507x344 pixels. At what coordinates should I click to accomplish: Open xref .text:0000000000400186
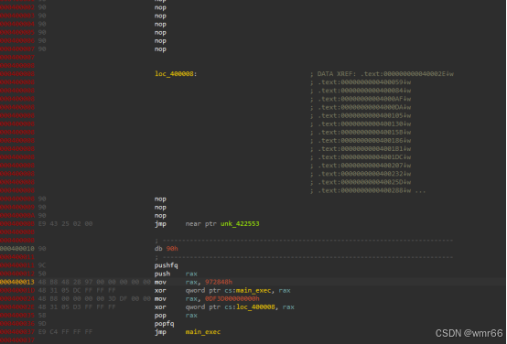(364, 141)
